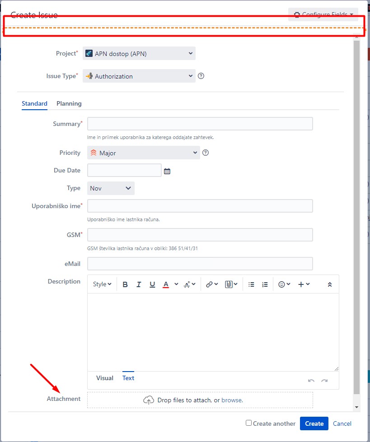Viewport: 370px width, 442px height.
Task: Focus the eMail input field
Action: (200, 264)
